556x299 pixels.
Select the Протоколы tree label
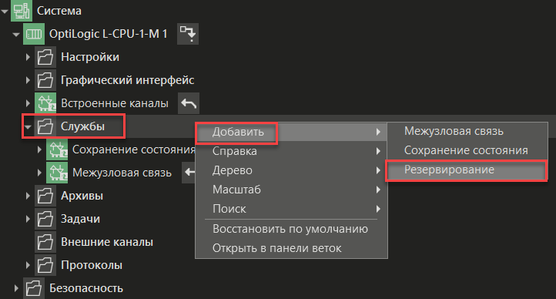point(92,265)
